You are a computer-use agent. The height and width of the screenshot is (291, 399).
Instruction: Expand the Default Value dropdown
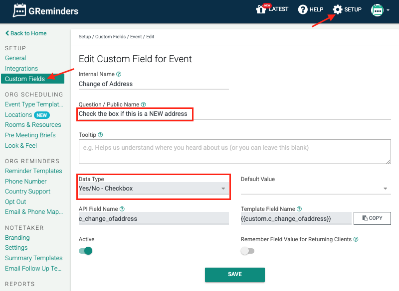315,189
